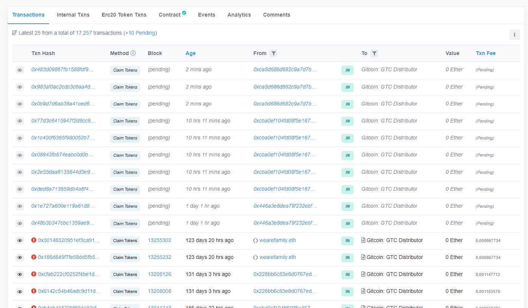Click '1 day 1 hr ago' on 0x48b3b347cbc1359ae9 row
This screenshot has height=308, width=528.
[x=203, y=223]
